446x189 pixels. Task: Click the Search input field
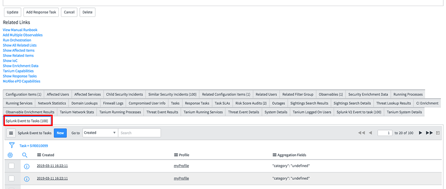(x=139, y=133)
